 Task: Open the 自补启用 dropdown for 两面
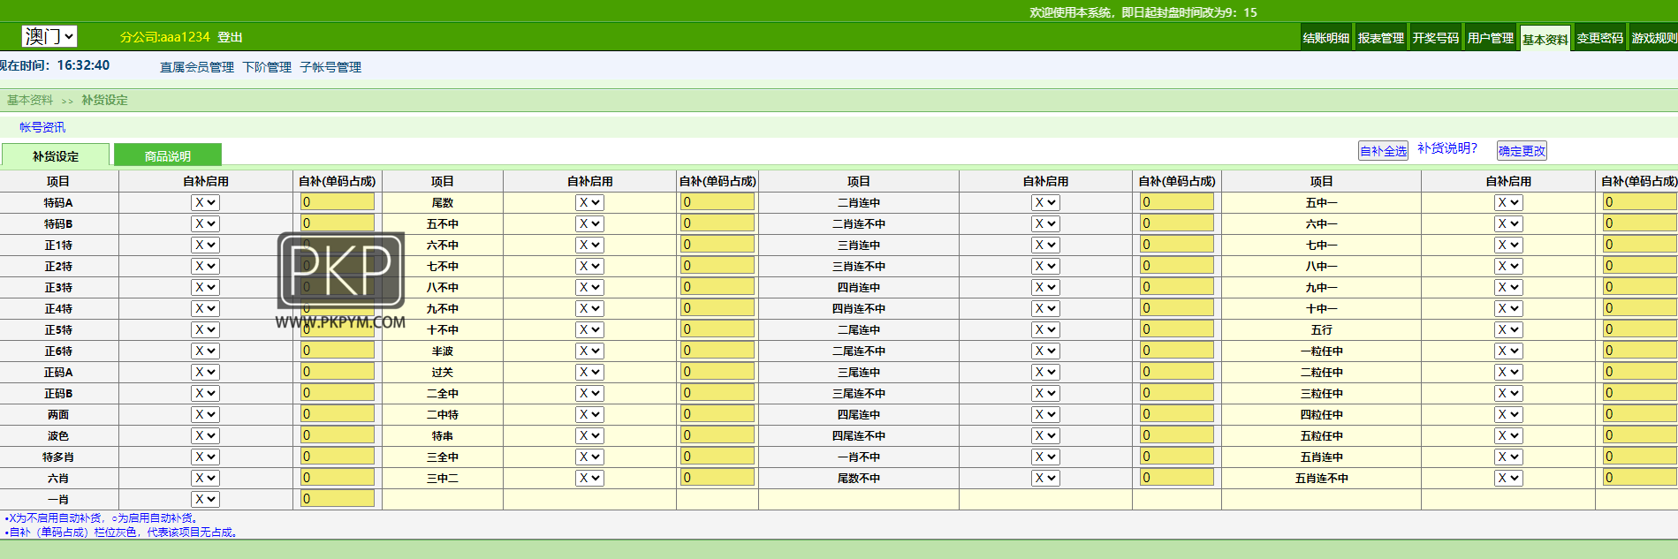[205, 414]
